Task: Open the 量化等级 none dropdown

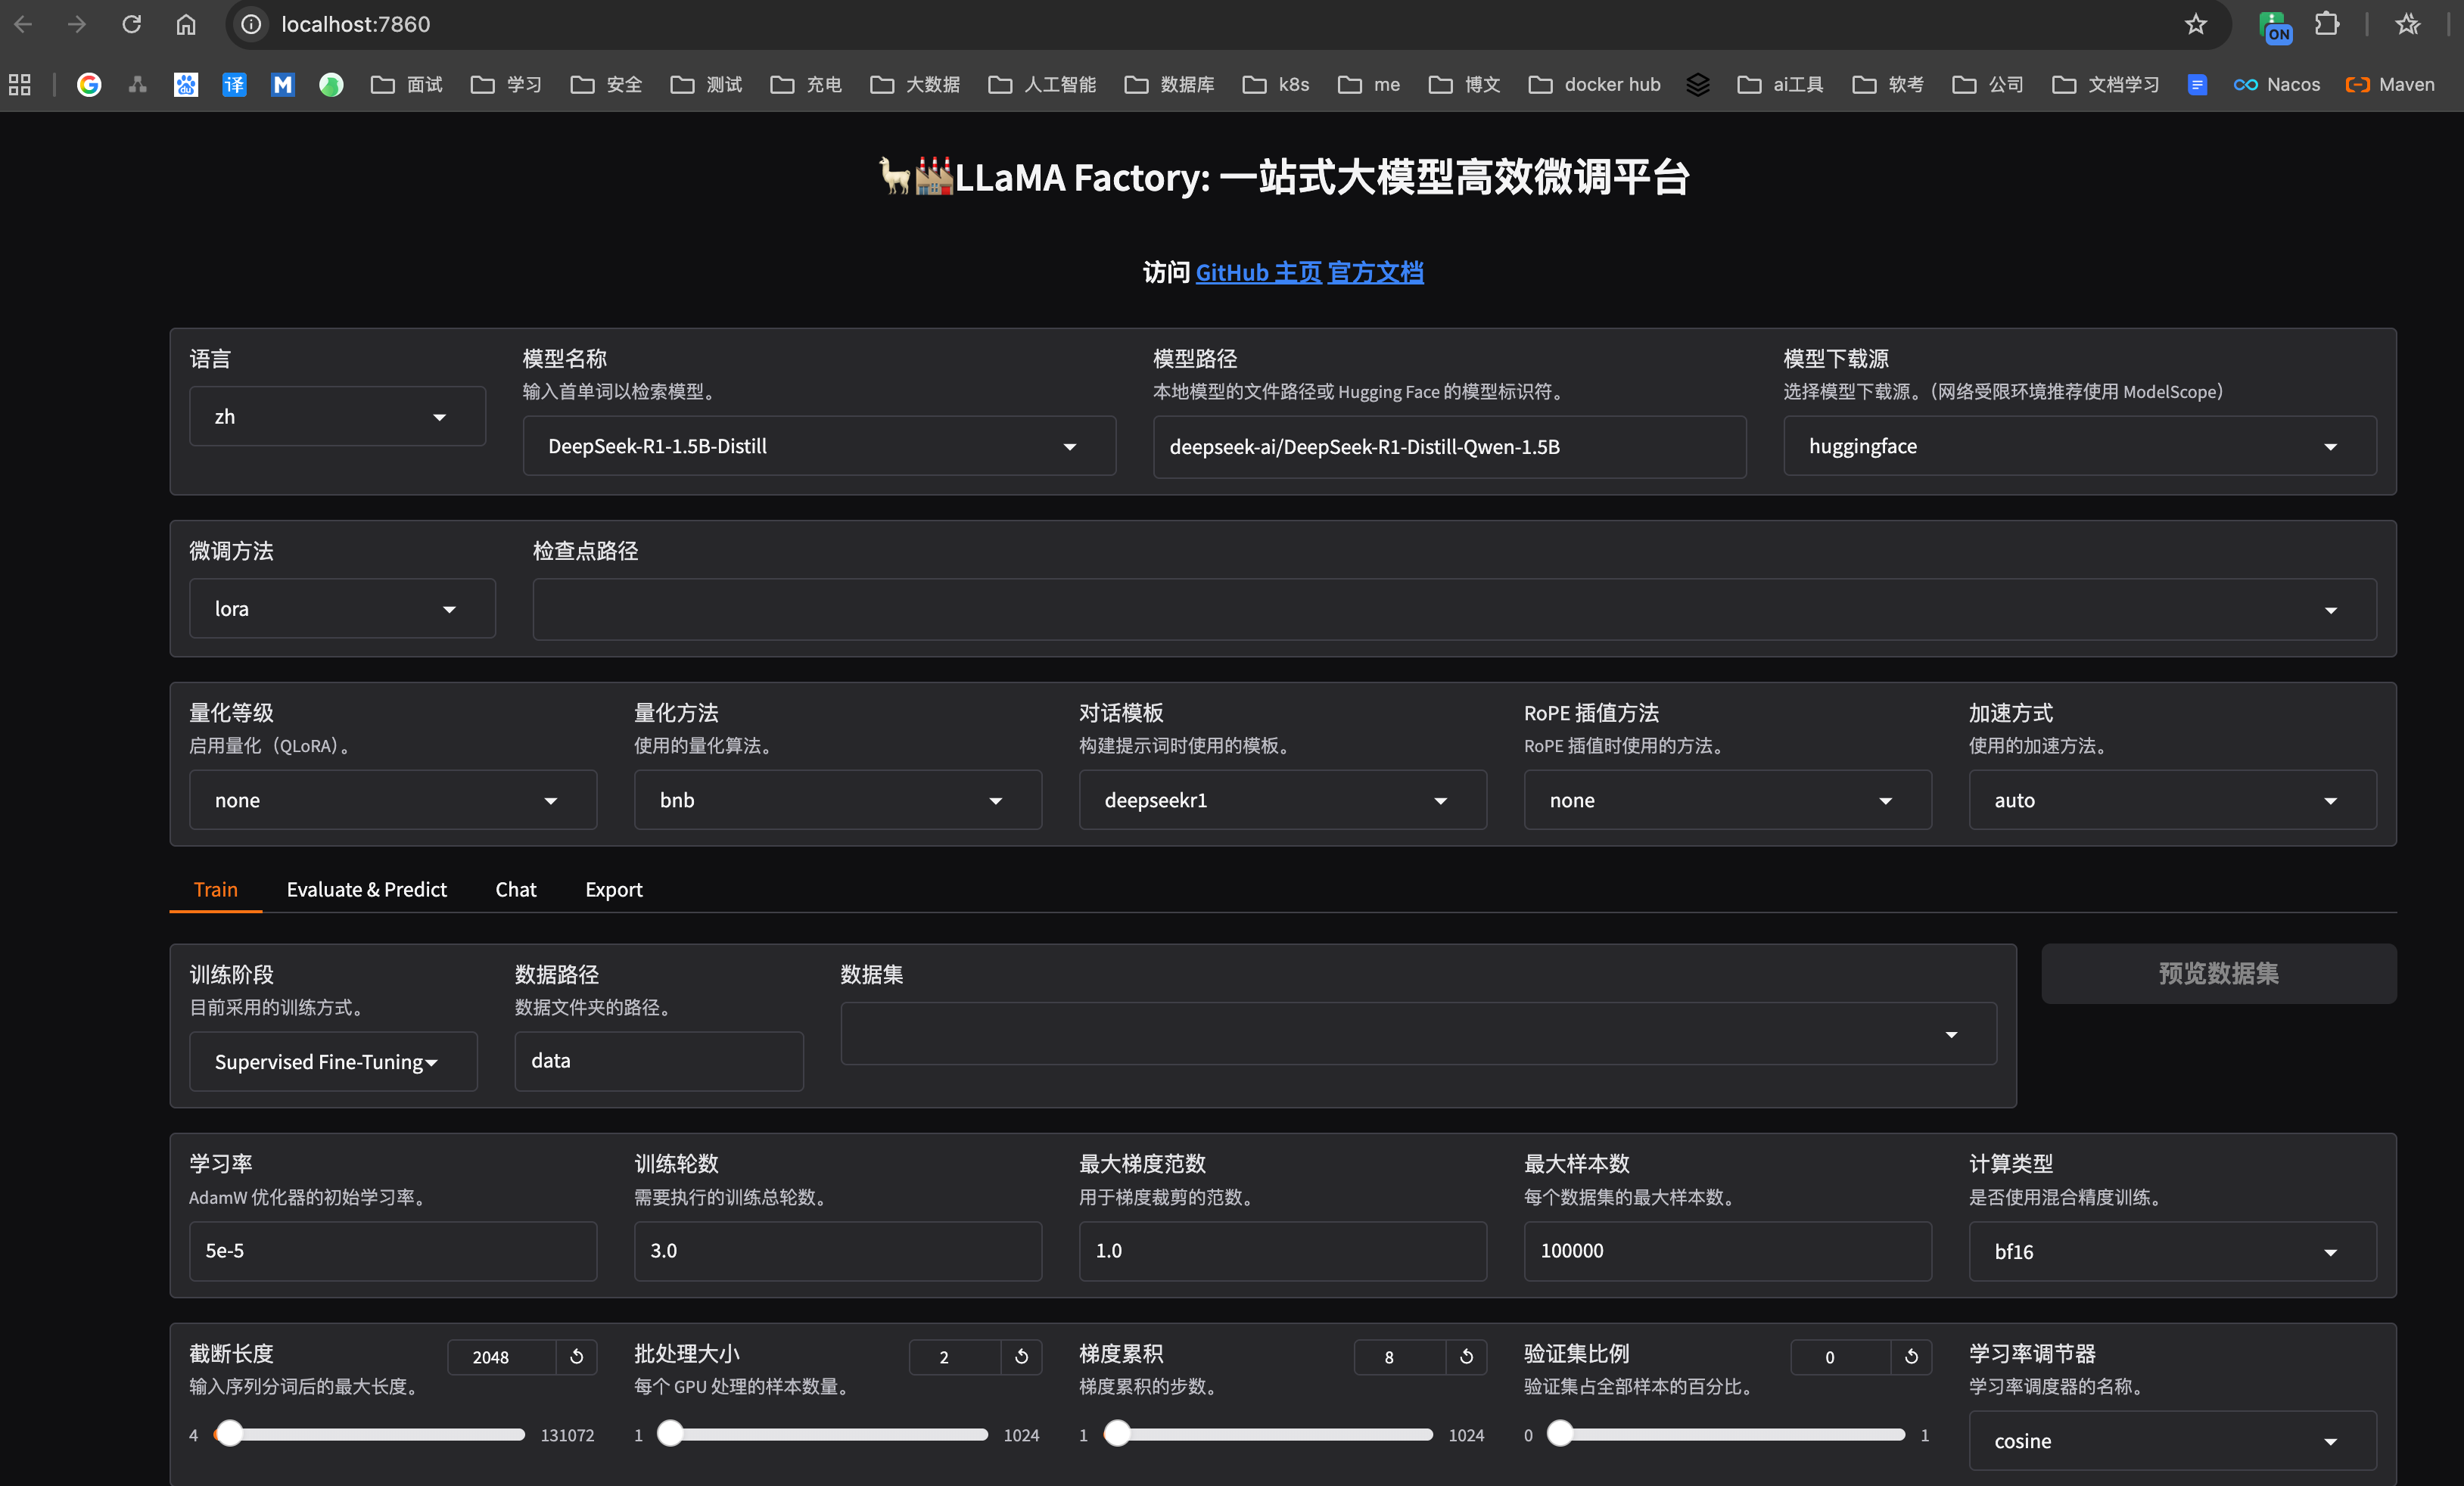Action: point(393,800)
